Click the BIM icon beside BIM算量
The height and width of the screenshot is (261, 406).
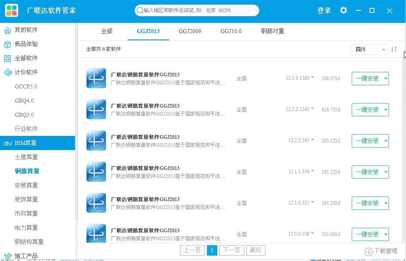coord(7,143)
